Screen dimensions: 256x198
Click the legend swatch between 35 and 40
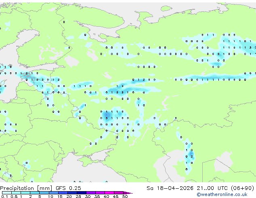click(100, 193)
